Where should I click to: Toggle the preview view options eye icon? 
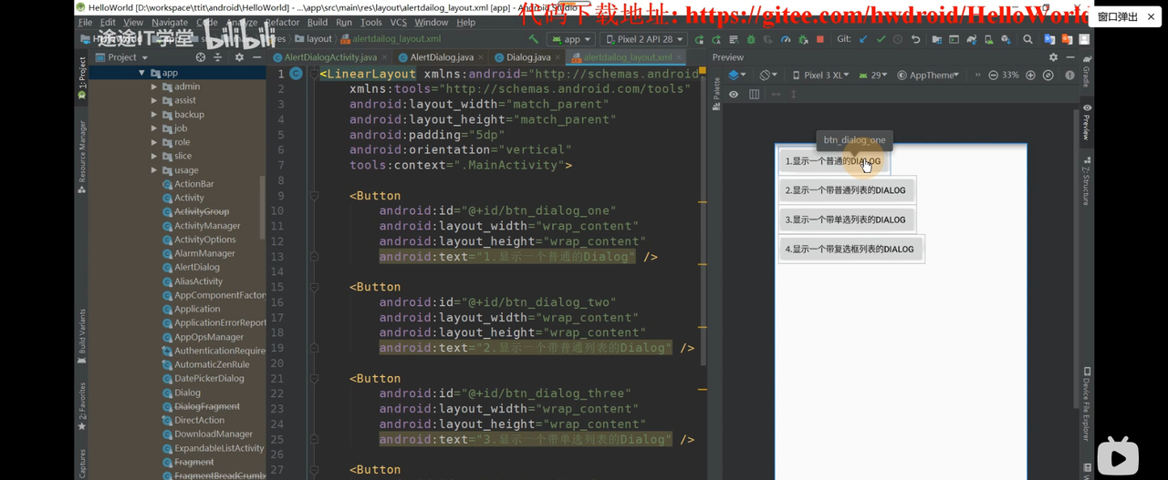[x=734, y=94]
